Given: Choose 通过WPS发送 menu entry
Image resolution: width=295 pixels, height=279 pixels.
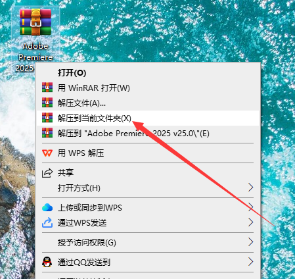Looking at the screenshot, I should pos(148,223).
